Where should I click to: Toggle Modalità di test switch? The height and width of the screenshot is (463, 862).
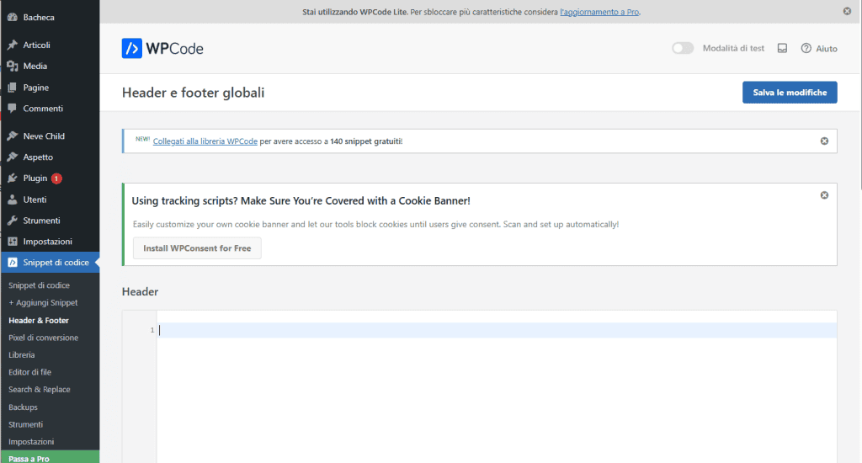(683, 48)
